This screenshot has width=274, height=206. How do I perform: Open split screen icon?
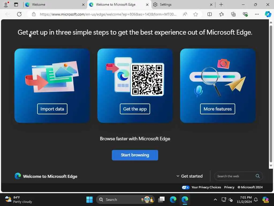(210, 14)
